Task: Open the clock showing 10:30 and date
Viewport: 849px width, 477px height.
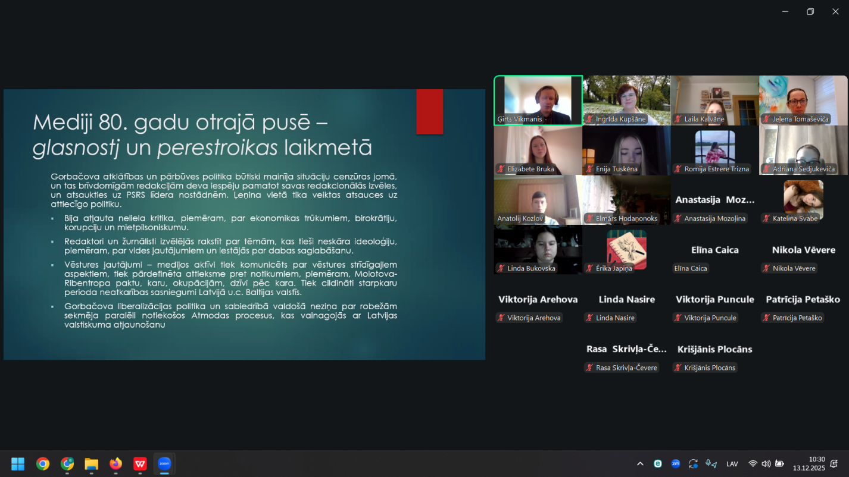Action: (809, 464)
